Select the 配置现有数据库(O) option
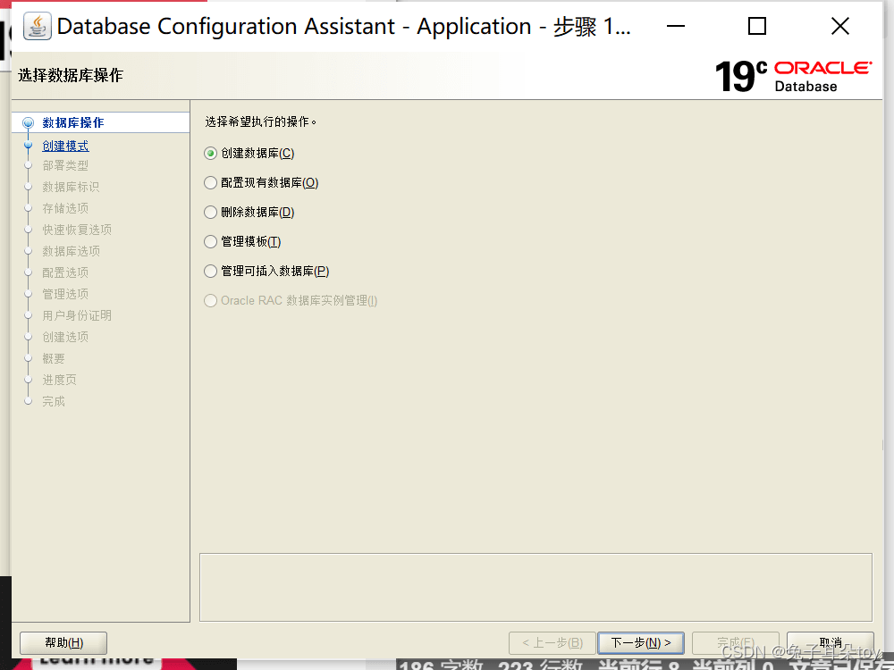The image size is (894, 670). [x=210, y=183]
